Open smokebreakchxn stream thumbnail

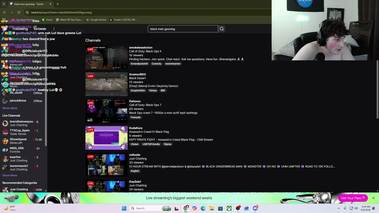(106, 57)
